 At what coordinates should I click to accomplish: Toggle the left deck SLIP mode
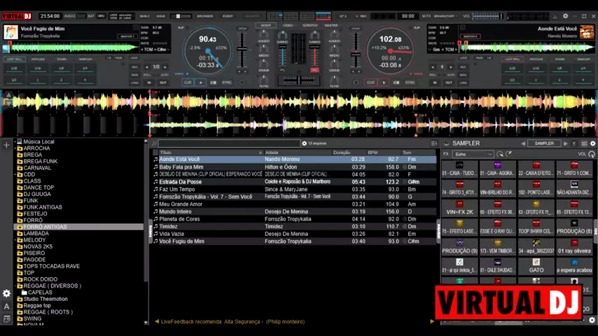click(x=181, y=27)
